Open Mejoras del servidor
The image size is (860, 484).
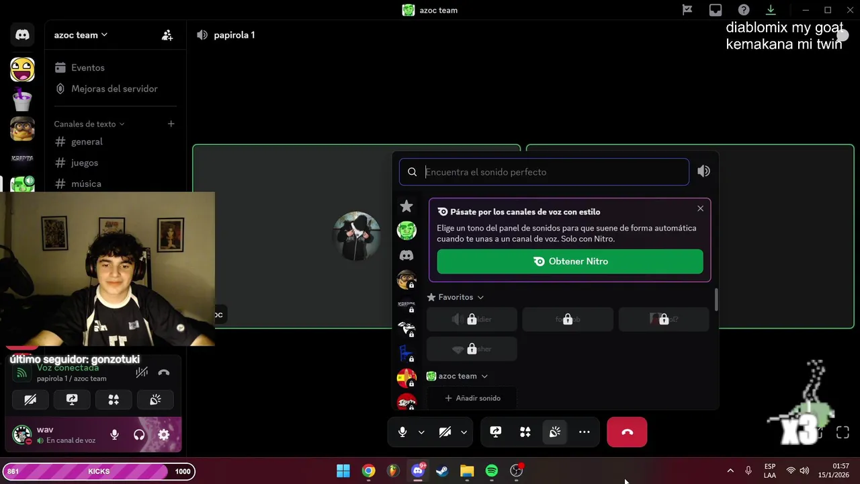[x=114, y=89]
